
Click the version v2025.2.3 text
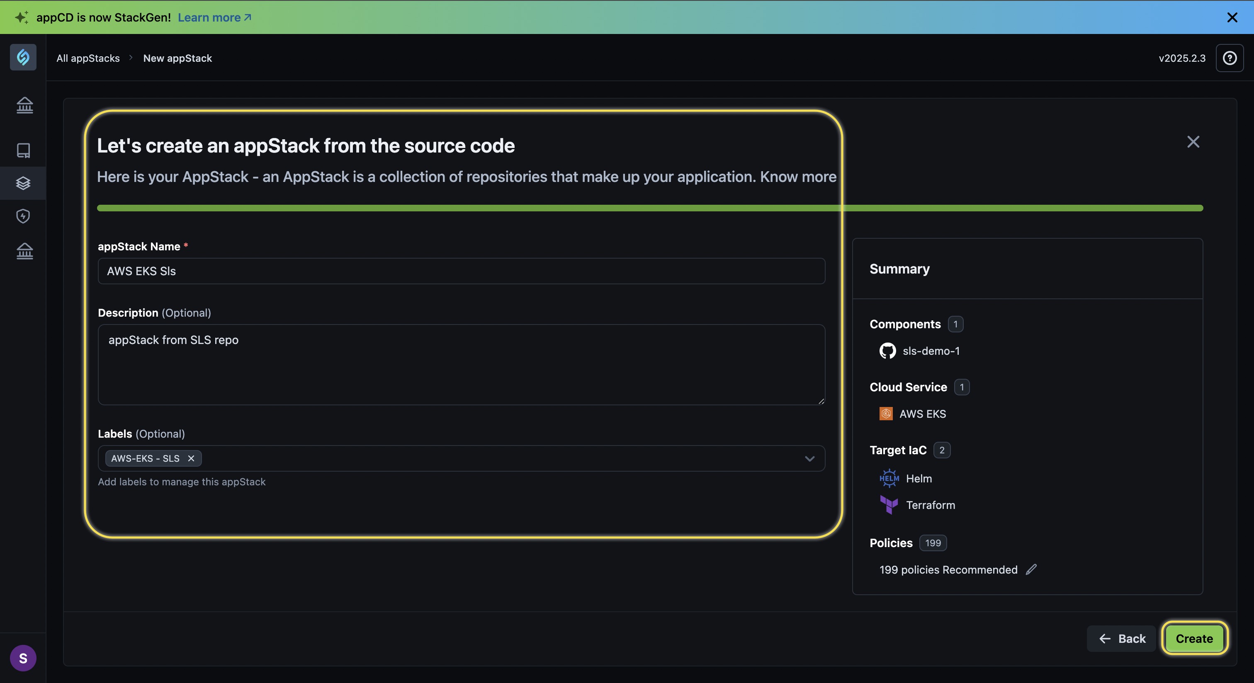point(1181,58)
